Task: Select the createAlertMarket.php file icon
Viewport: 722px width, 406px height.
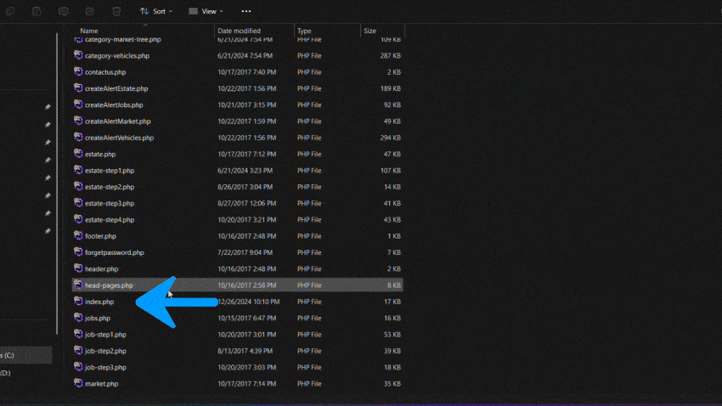Action: 78,121
